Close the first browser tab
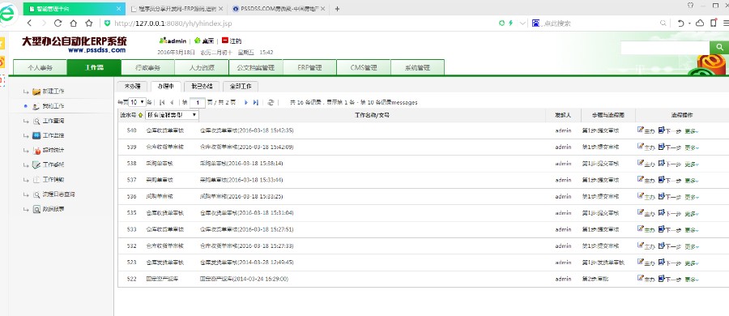The image size is (729, 316). tap(118, 8)
